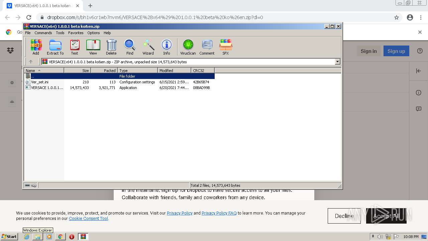Open the Windows Start button

coord(9,236)
